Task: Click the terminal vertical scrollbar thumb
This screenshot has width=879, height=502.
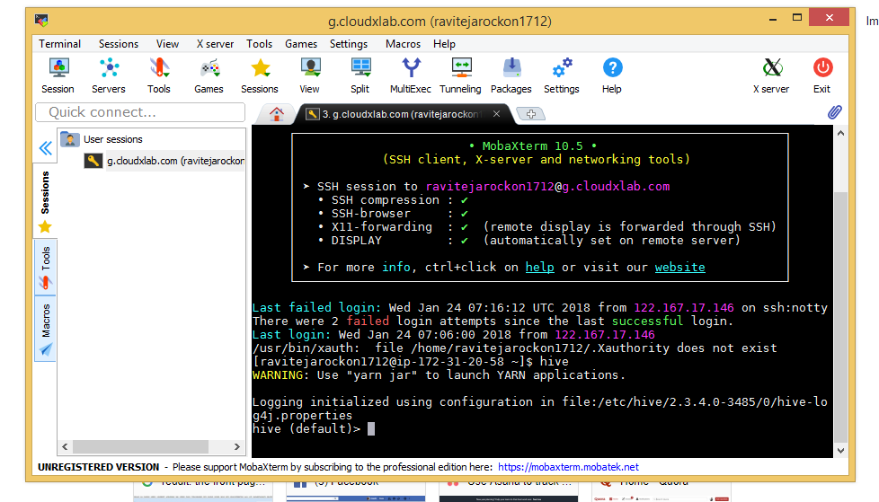Action: (x=840, y=316)
